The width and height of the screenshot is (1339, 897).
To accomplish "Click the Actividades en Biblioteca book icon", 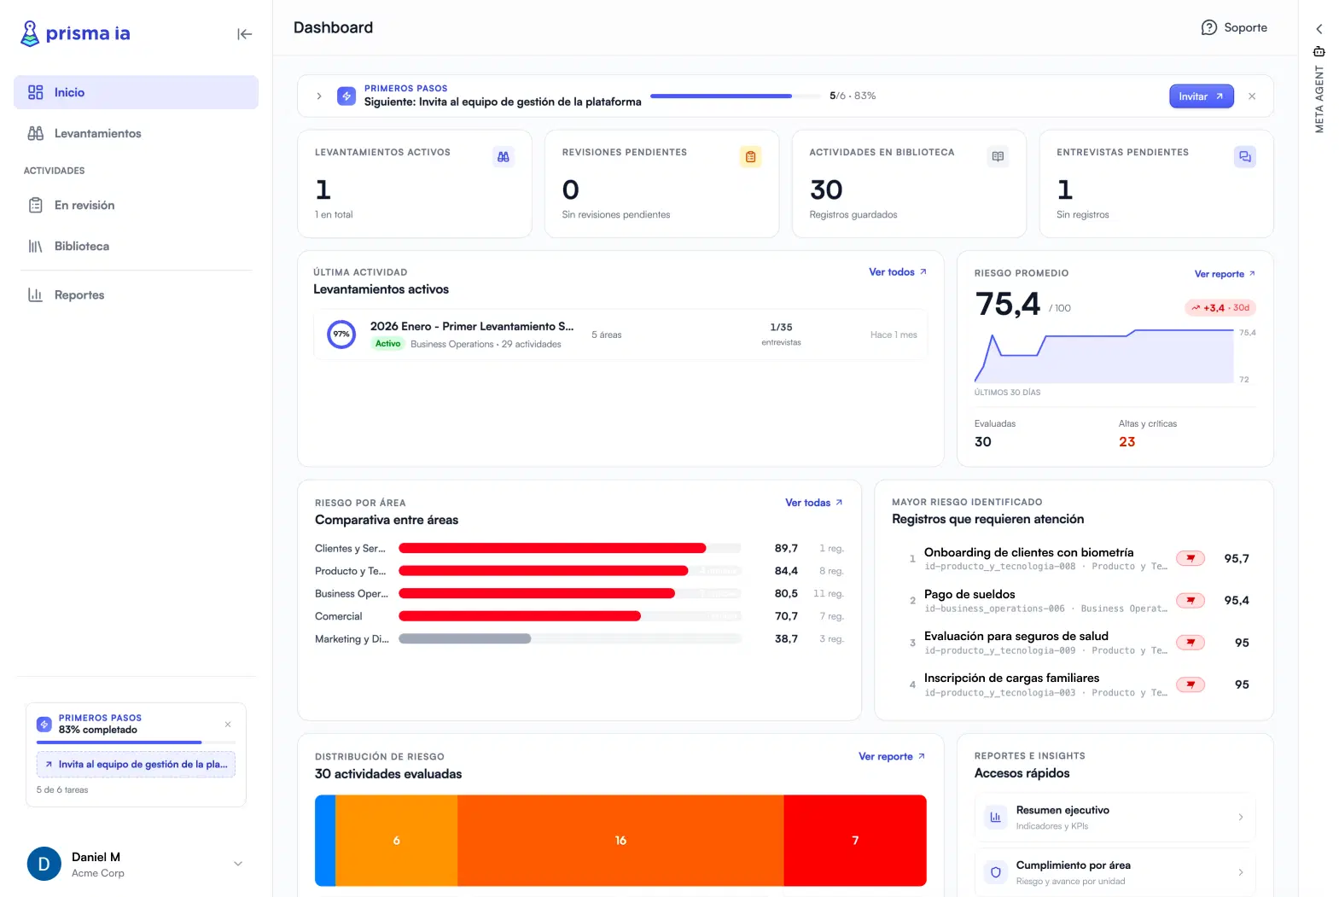I will (x=998, y=156).
